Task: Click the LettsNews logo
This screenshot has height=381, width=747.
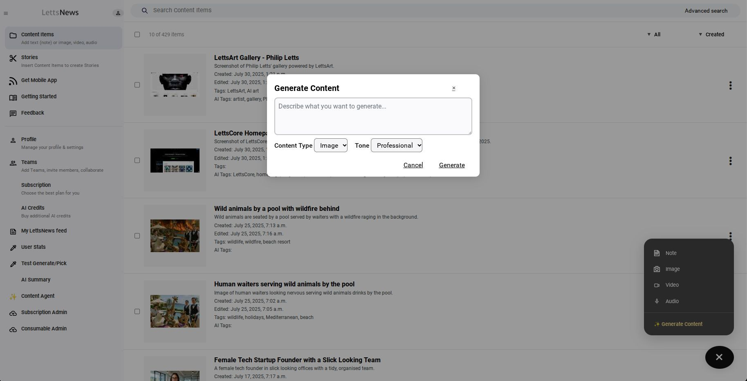Action: point(60,13)
